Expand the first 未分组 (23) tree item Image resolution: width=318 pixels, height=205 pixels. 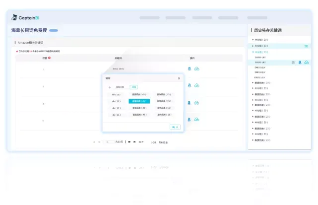coord(253,40)
